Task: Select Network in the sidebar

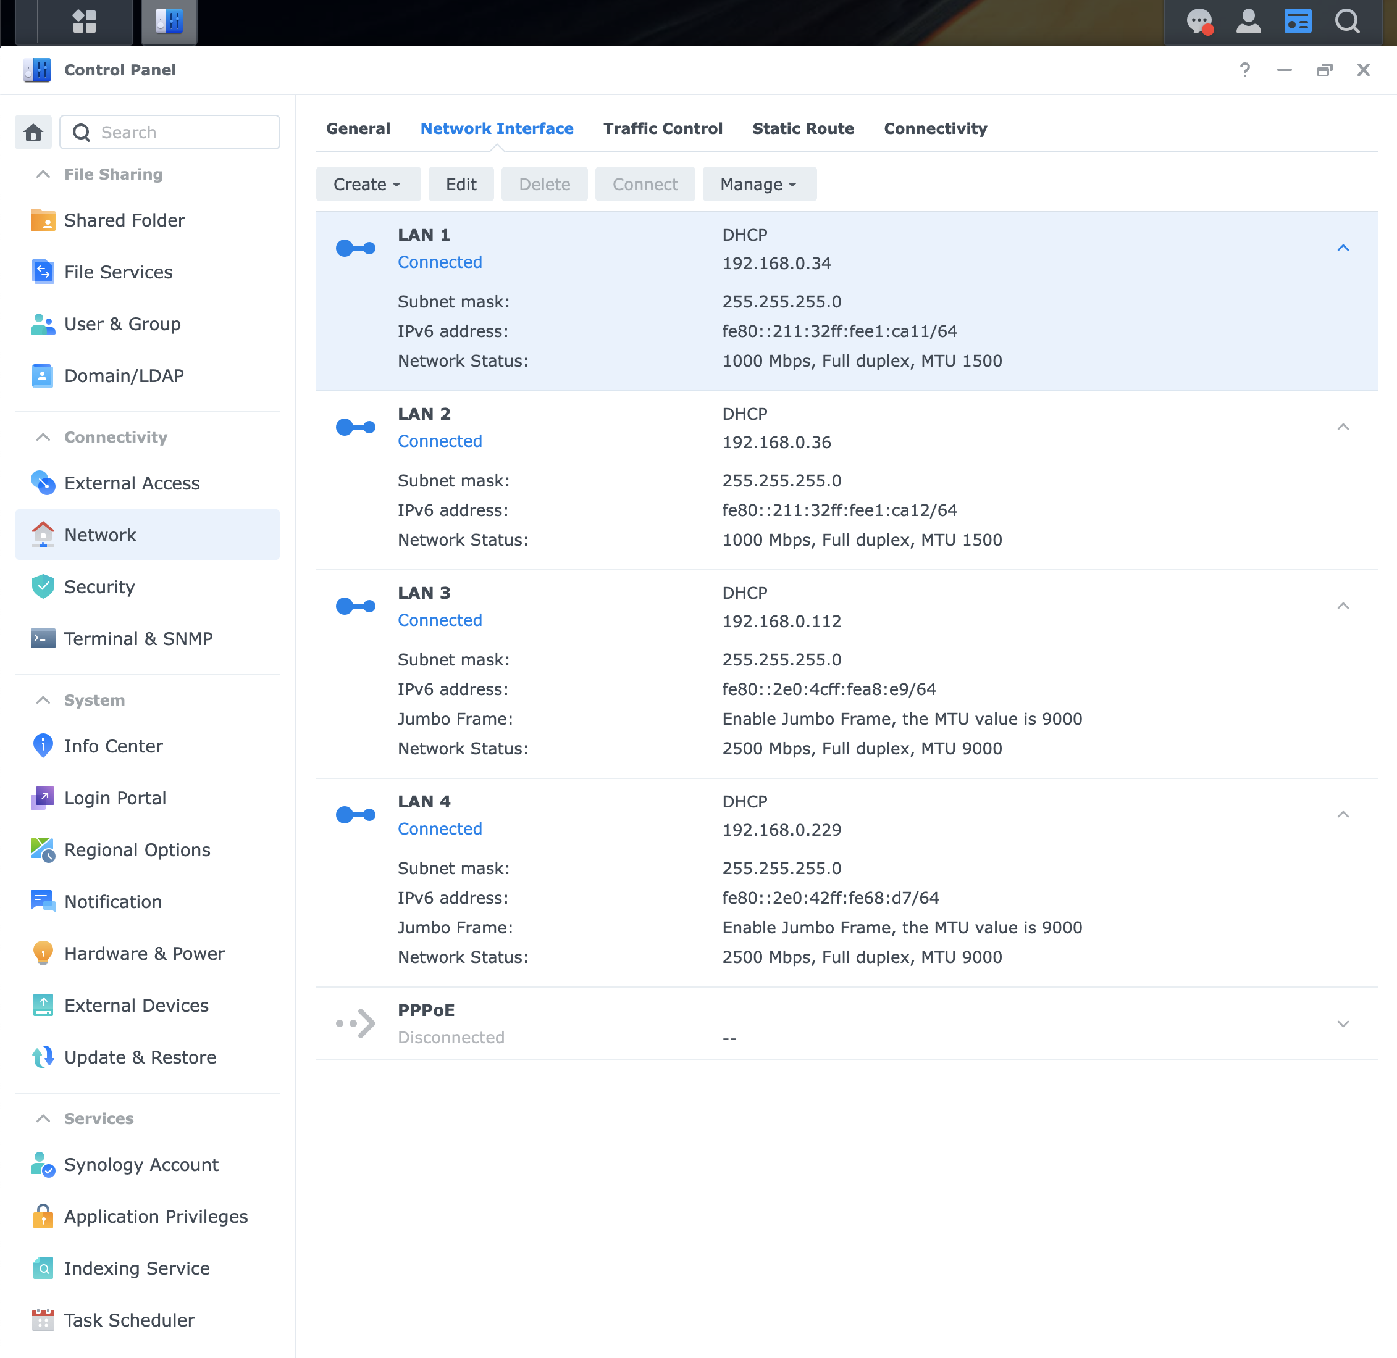Action: pyautogui.click(x=148, y=535)
